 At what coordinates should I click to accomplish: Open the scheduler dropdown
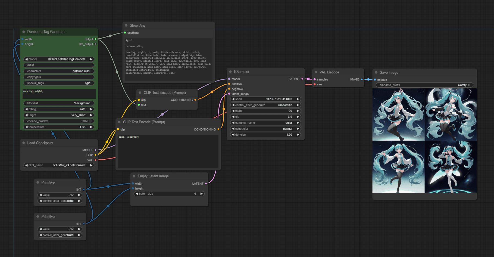[x=265, y=129]
